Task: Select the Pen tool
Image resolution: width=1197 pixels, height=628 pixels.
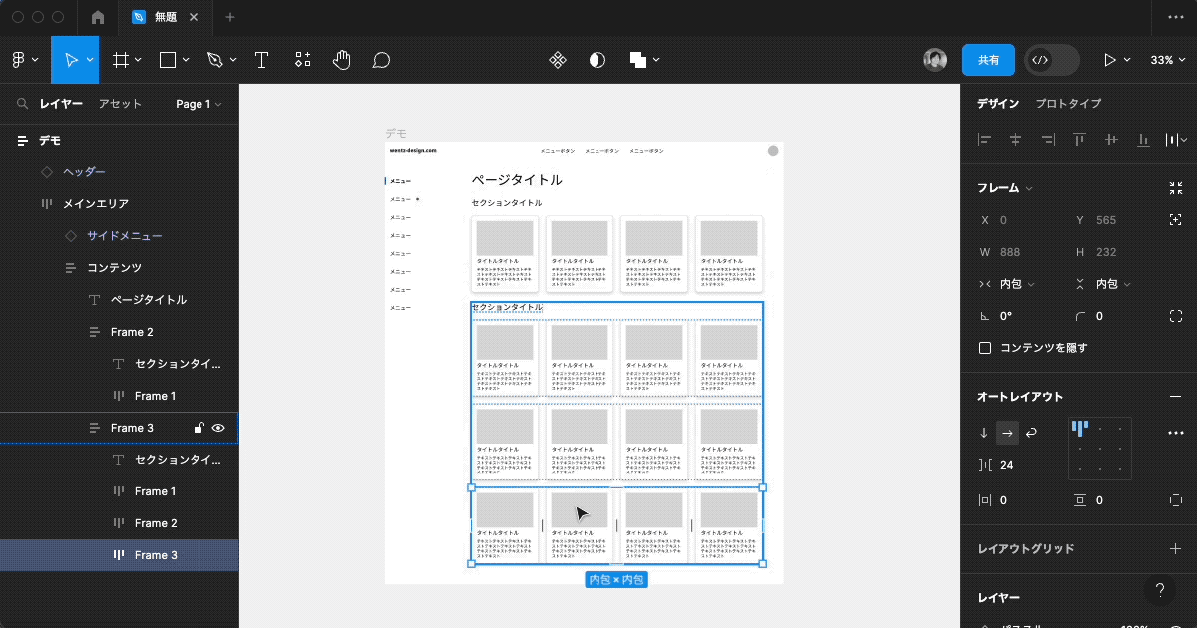Action: [x=214, y=60]
